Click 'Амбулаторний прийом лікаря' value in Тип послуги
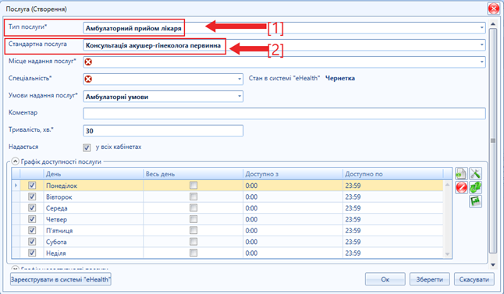Image resolution: width=504 pixels, height=294 pixels. coord(133,28)
